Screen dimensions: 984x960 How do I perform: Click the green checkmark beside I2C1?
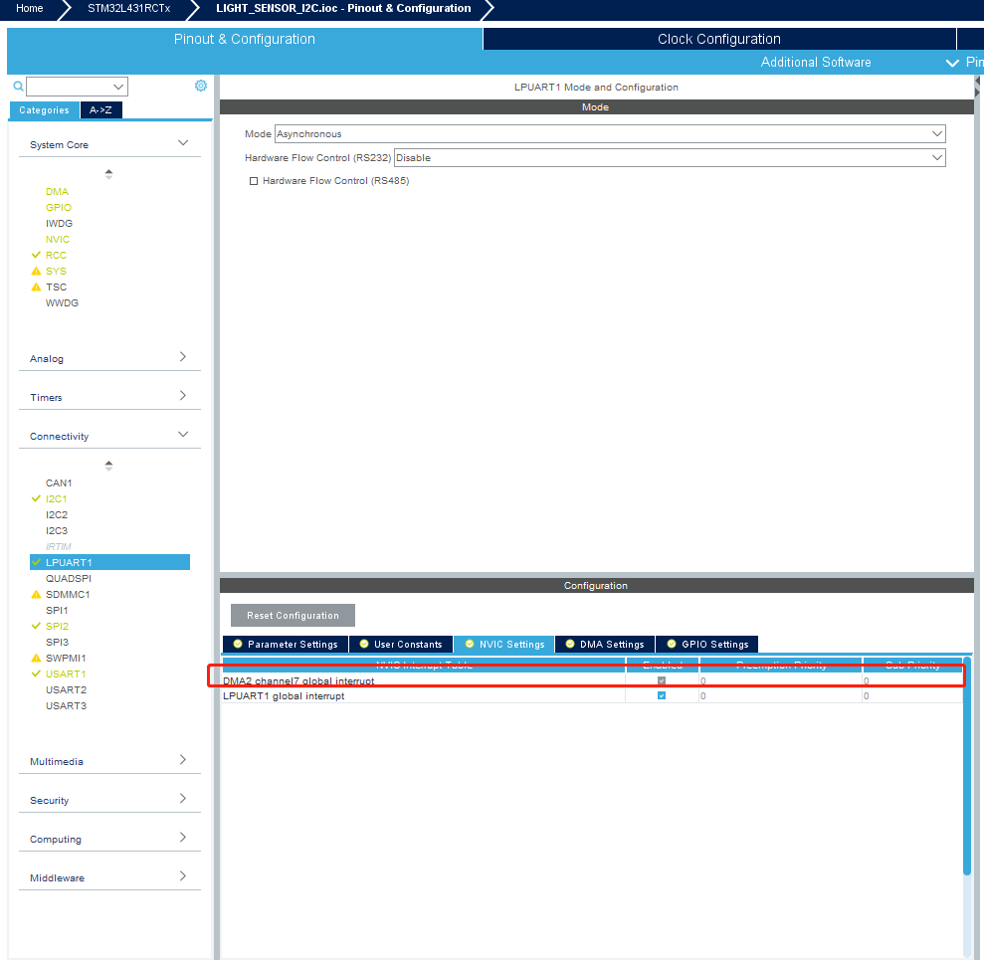click(x=36, y=498)
